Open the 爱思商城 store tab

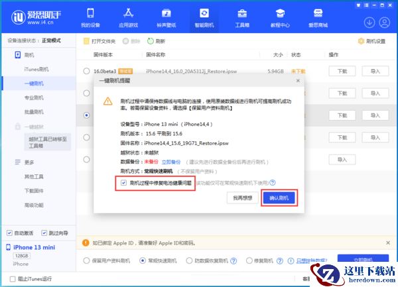coord(318,17)
